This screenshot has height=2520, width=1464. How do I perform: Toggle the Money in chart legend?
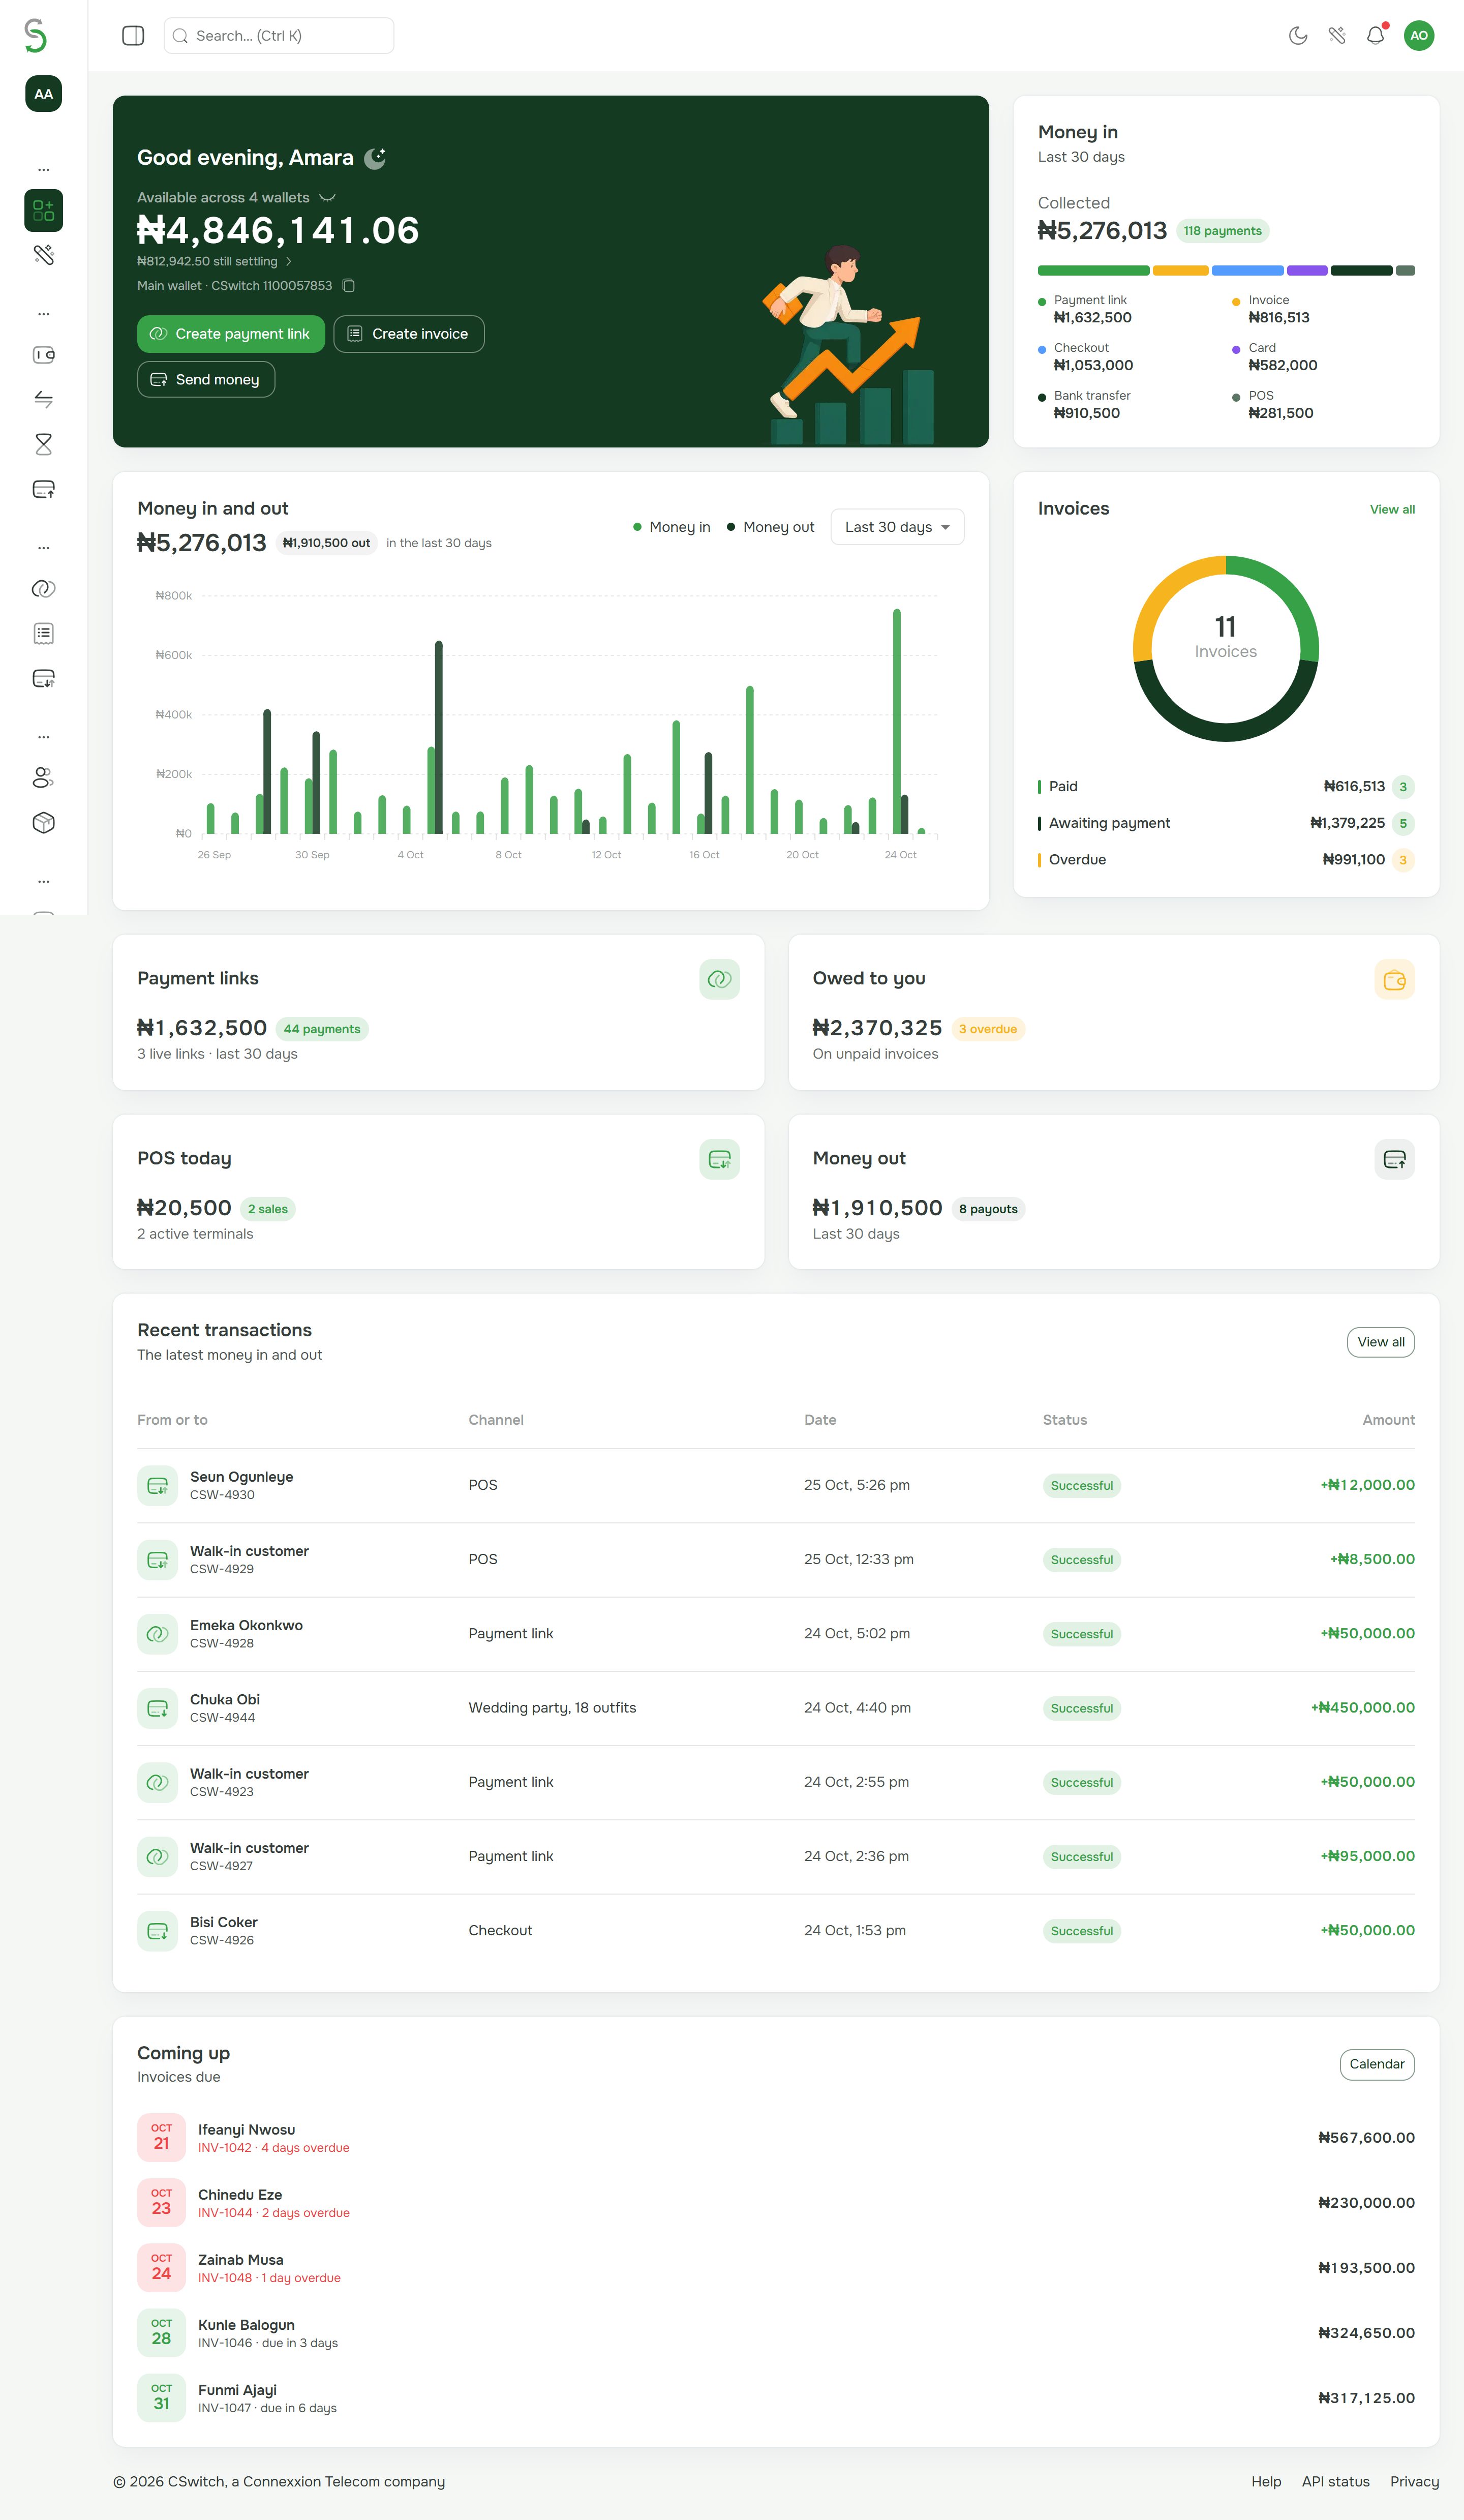coord(672,527)
